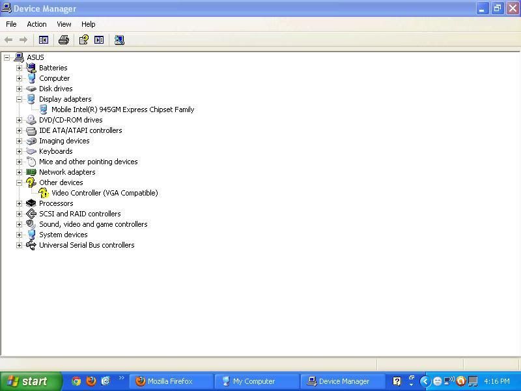Select the Sound, video and game controllers label

pyautogui.click(x=93, y=224)
